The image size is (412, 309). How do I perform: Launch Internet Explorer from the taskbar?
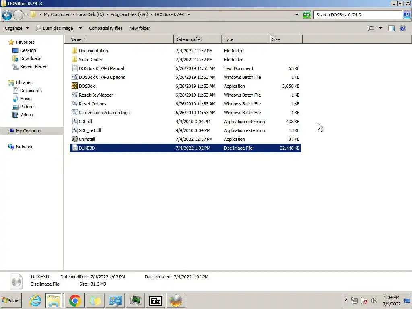point(35,300)
